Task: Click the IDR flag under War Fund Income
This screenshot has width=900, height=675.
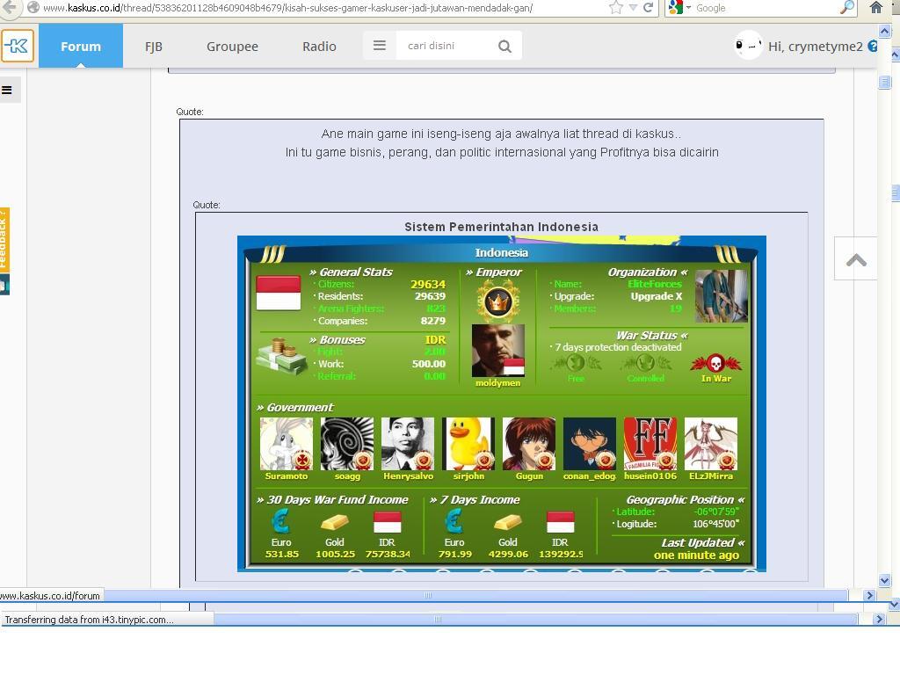Action: click(x=387, y=522)
